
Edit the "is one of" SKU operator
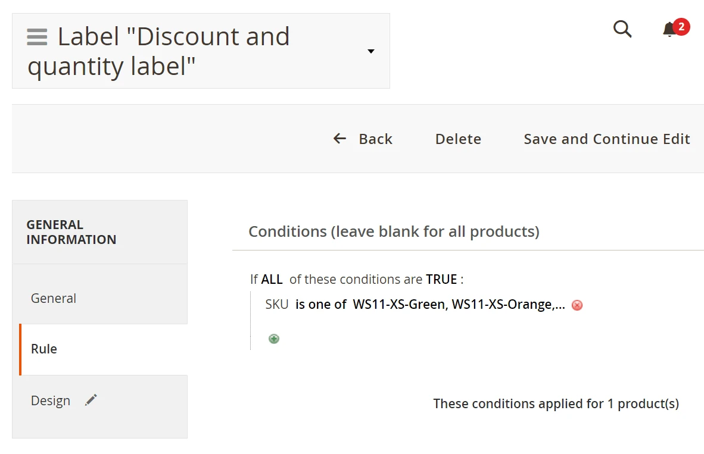click(321, 305)
